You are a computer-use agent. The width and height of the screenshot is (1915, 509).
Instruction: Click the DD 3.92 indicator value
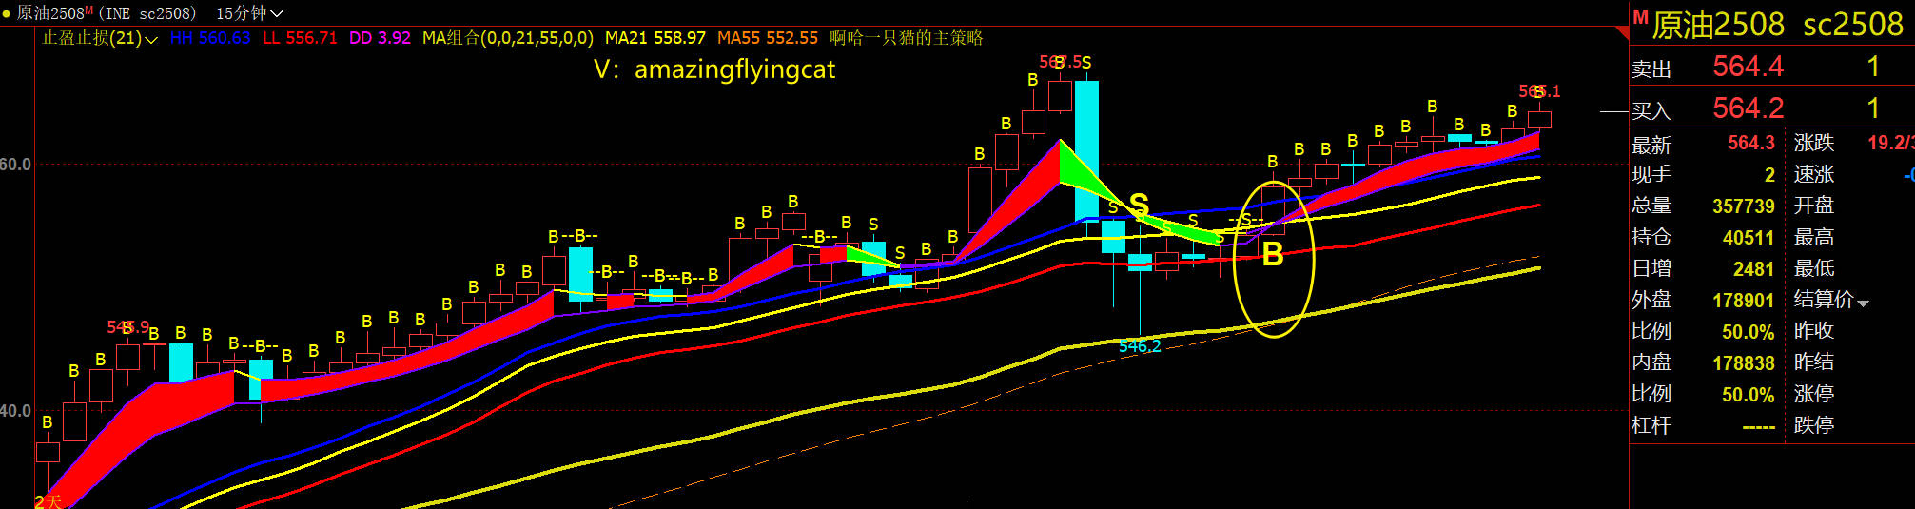click(x=380, y=38)
